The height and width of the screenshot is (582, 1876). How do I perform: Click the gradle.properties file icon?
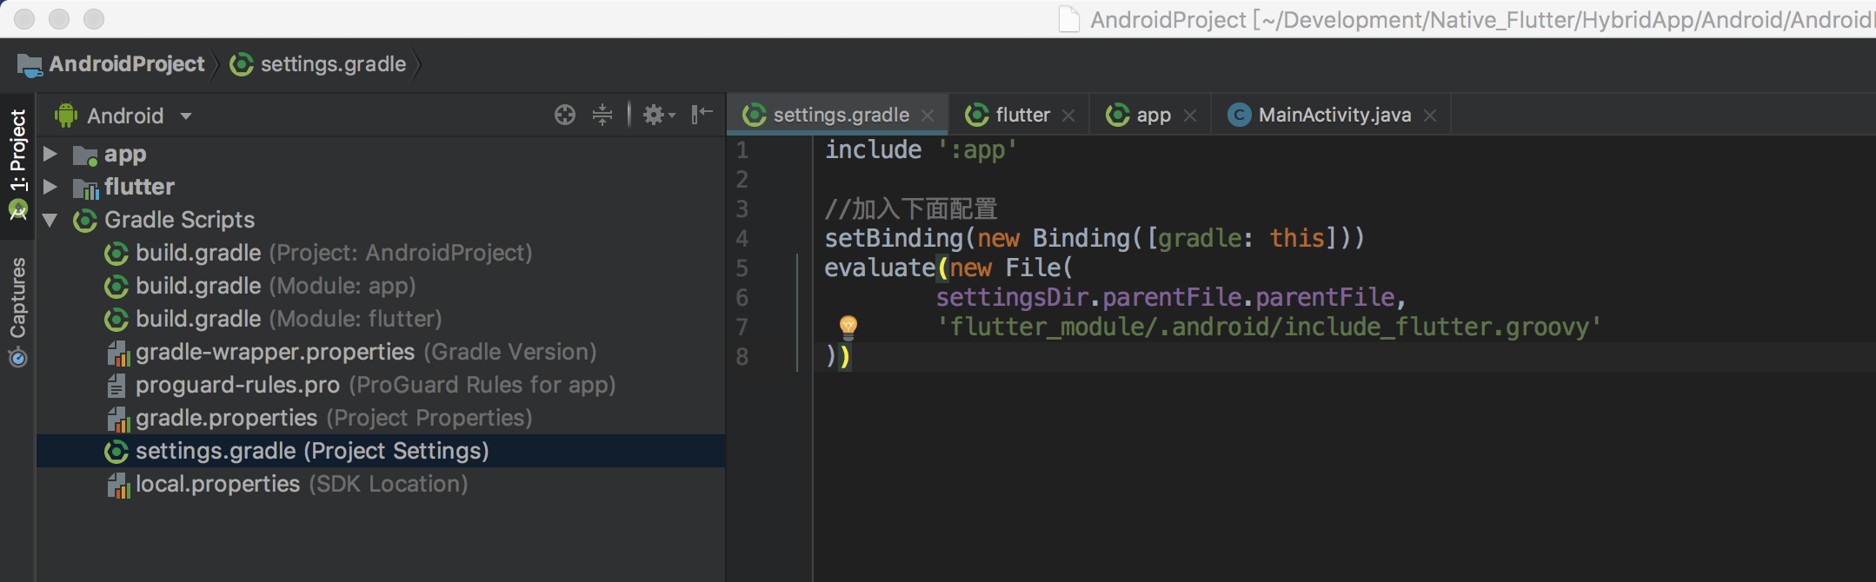click(118, 419)
